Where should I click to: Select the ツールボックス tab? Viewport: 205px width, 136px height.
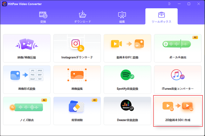(162, 17)
